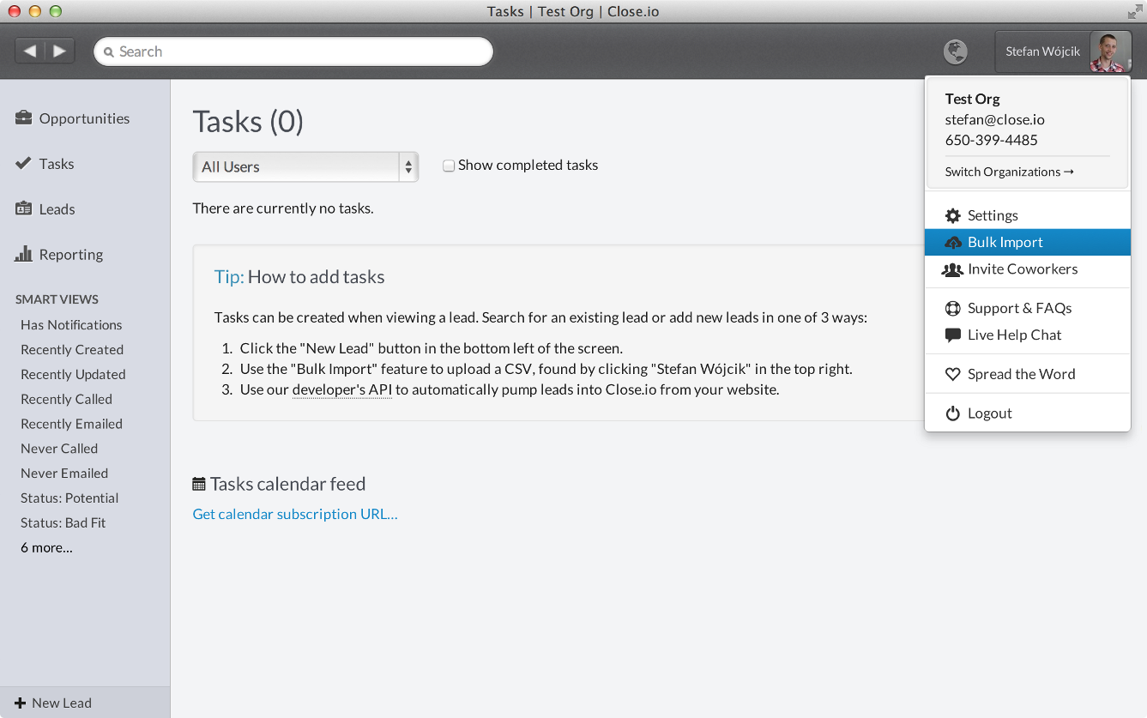Click the forward navigation arrow

point(60,51)
